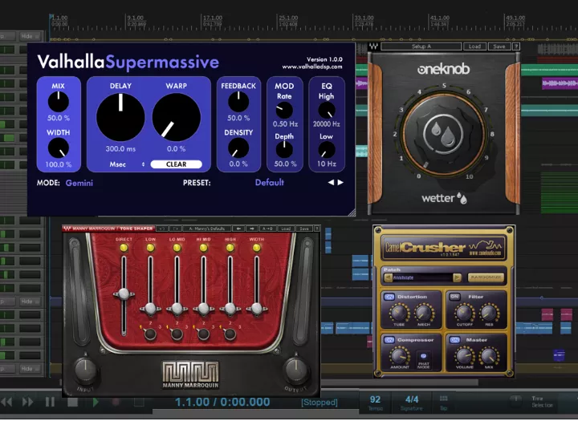The height and width of the screenshot is (421, 578).
Task: Toggle the Filter ON switch in CamelCrusher
Action: coord(455,297)
